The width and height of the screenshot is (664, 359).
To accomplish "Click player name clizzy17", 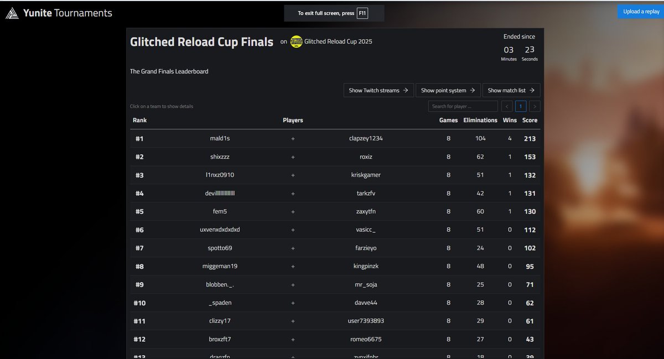I will [x=220, y=321].
